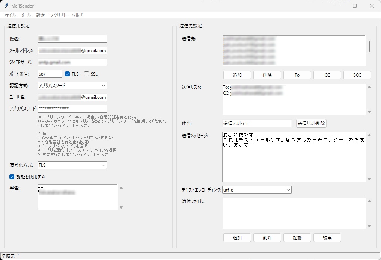Click the BCC recipient button
The width and height of the screenshot is (381, 260).
click(357, 75)
